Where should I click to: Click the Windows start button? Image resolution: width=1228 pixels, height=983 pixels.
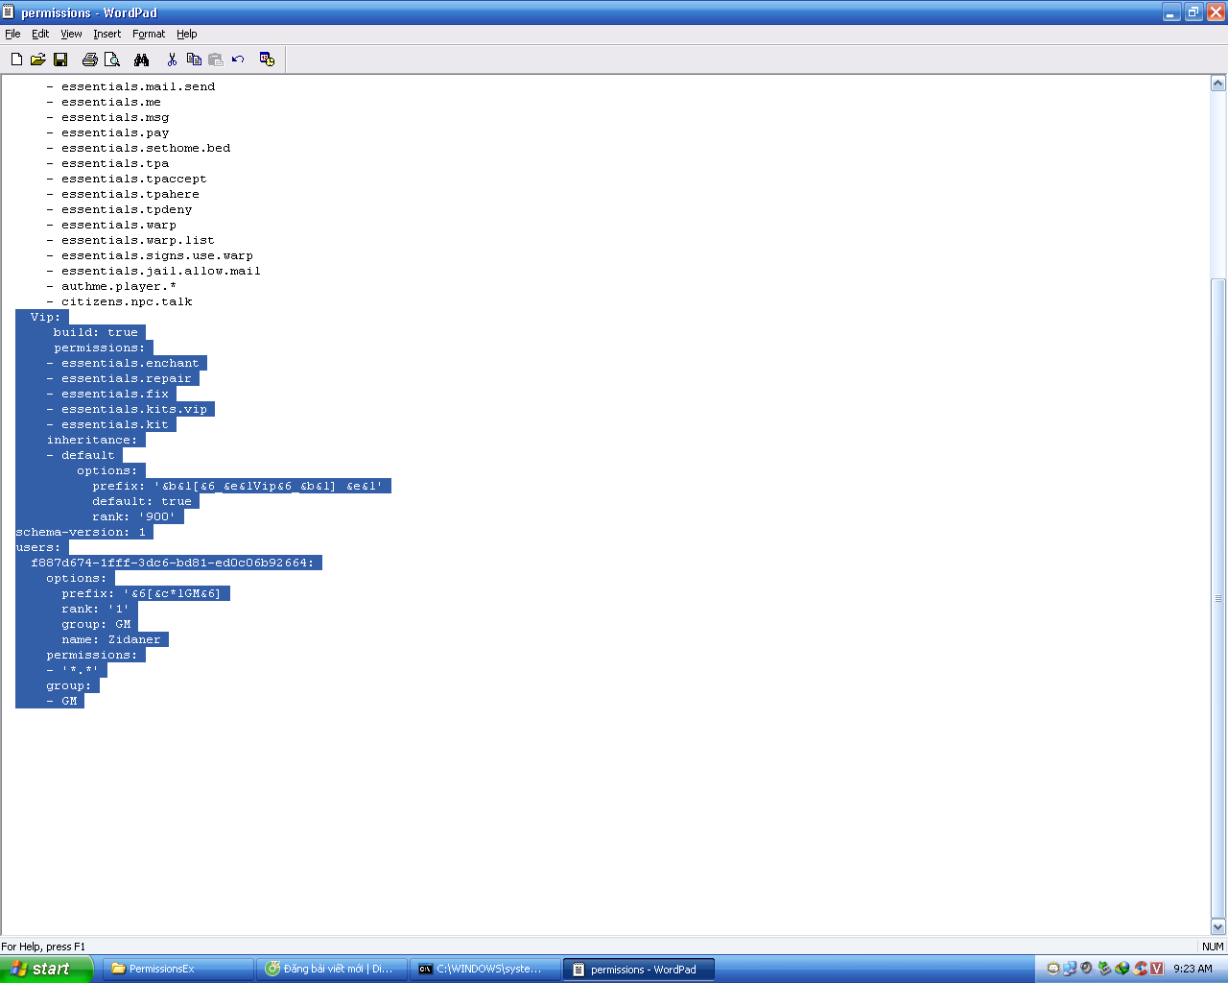point(46,969)
